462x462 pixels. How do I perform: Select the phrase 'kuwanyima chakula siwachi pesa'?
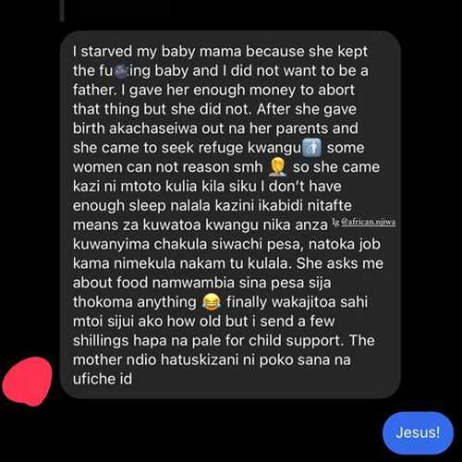pos(187,244)
